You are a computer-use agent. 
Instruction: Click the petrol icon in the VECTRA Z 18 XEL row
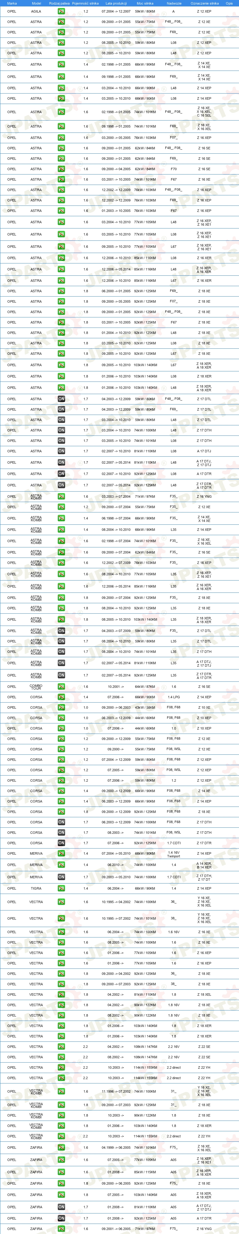pyautogui.click(x=61, y=994)
